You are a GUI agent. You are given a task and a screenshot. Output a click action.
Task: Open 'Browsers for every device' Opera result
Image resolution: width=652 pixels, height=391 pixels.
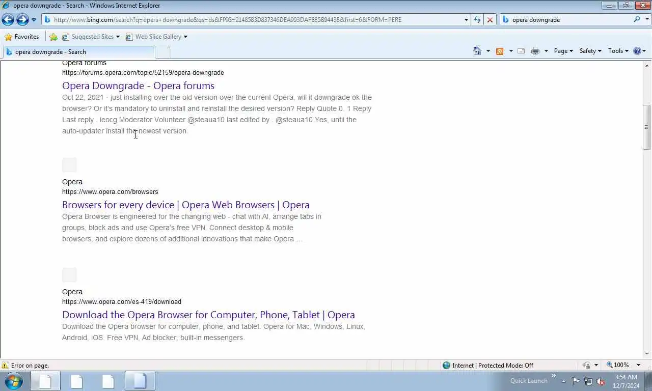[x=186, y=205]
